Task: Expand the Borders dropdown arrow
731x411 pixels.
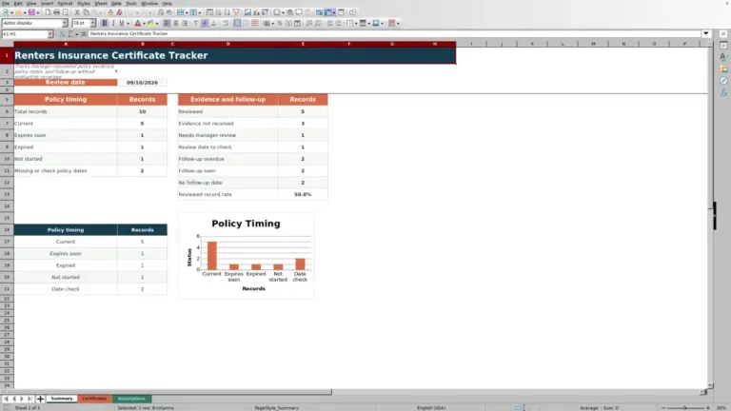Action: 356,23
